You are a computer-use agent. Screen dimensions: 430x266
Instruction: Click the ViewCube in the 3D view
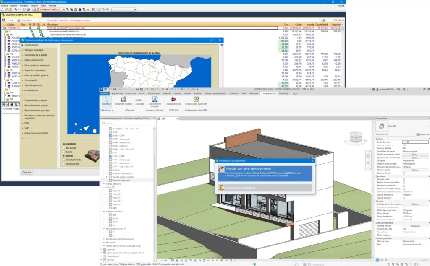point(355,137)
